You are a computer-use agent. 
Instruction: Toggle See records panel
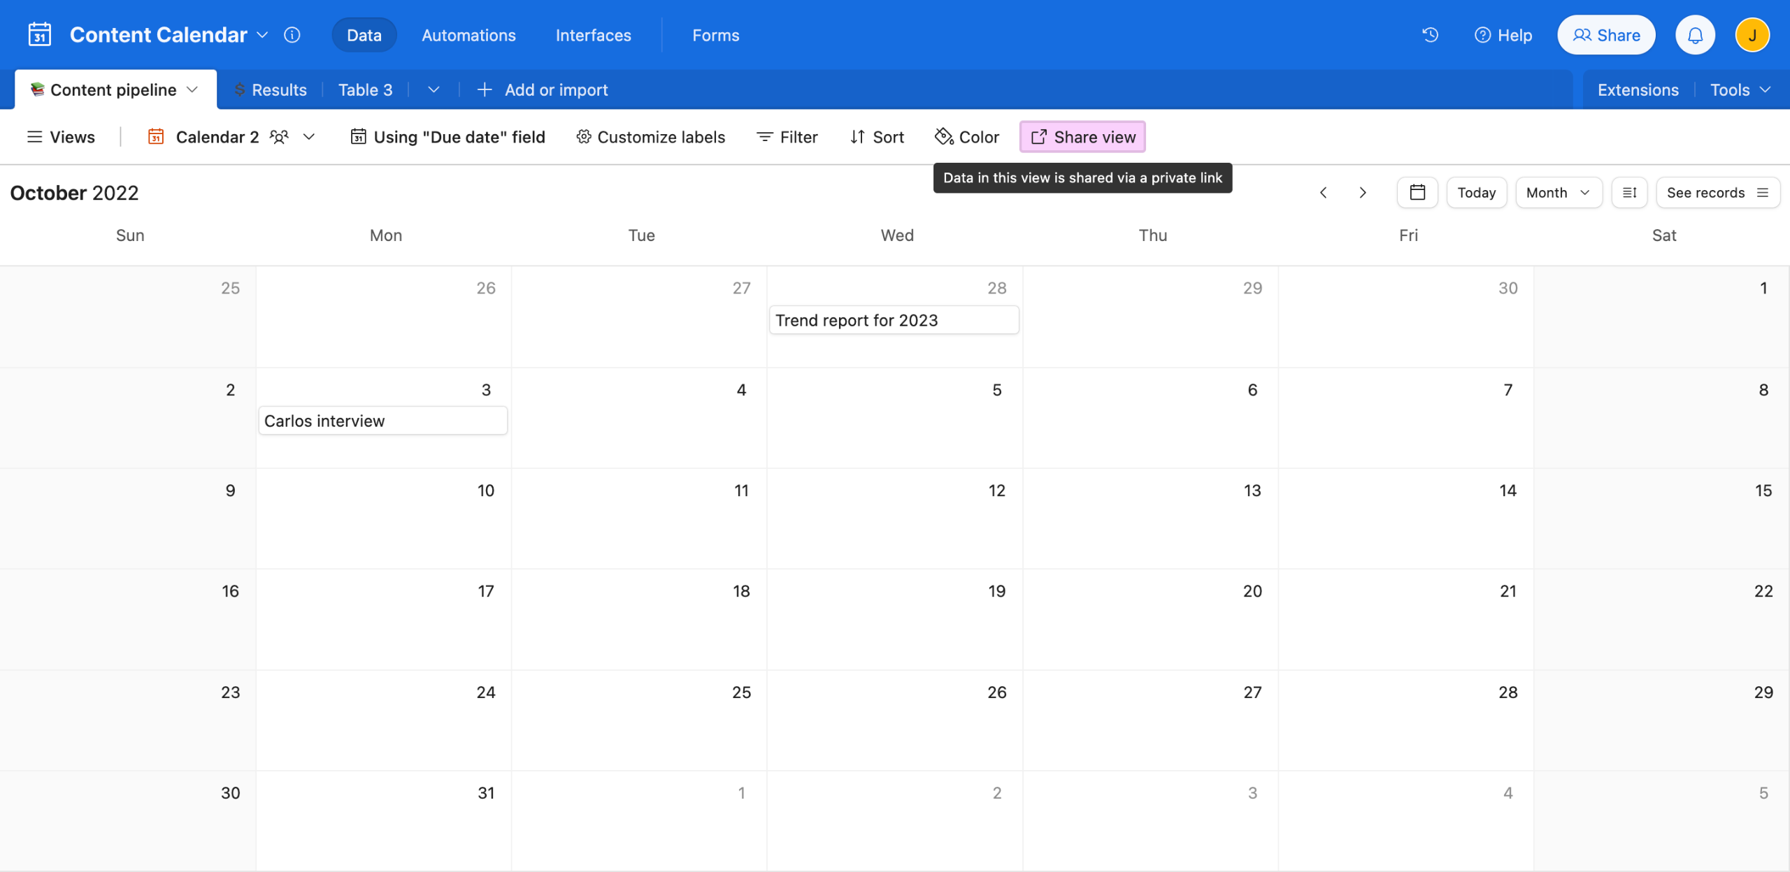click(1717, 192)
